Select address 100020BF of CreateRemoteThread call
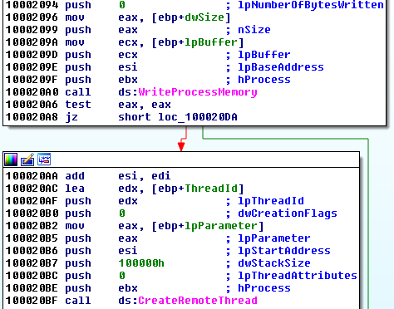394x309 pixels. click(32, 301)
